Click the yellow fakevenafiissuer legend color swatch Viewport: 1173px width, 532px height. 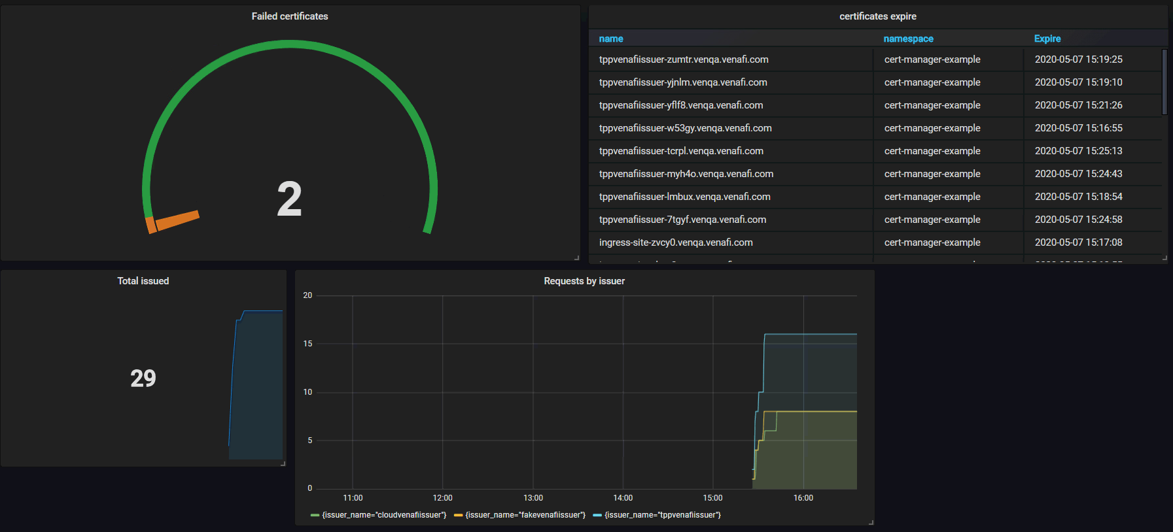[459, 515]
